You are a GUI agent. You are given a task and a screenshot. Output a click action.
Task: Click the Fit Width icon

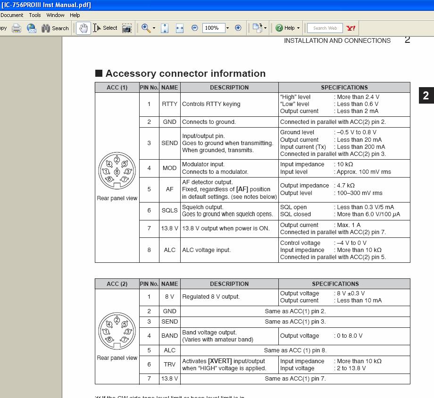(180, 28)
